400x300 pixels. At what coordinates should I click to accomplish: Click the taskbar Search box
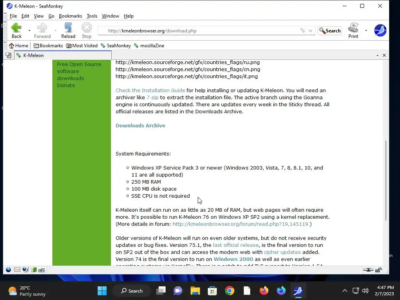[132, 291]
